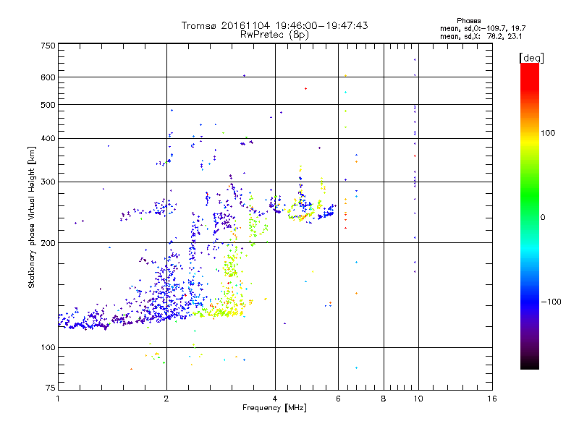The height and width of the screenshot is (434, 579).
Task: Click the x-axis tick label '16'
Action: (x=492, y=399)
